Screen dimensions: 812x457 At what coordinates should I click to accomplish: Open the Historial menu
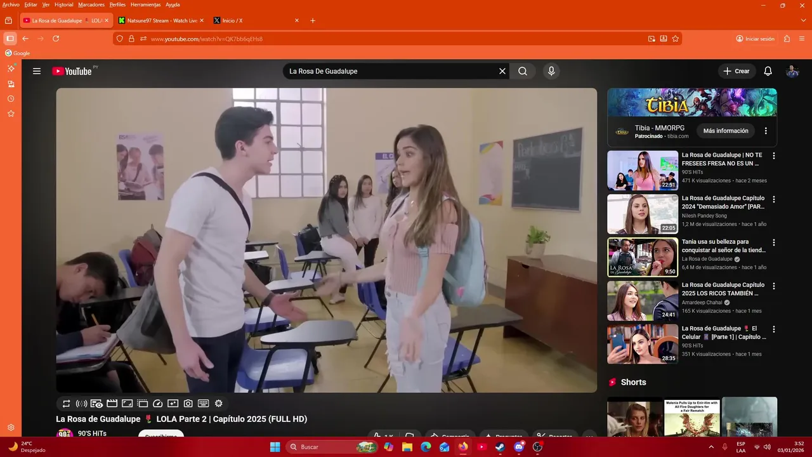(63, 4)
